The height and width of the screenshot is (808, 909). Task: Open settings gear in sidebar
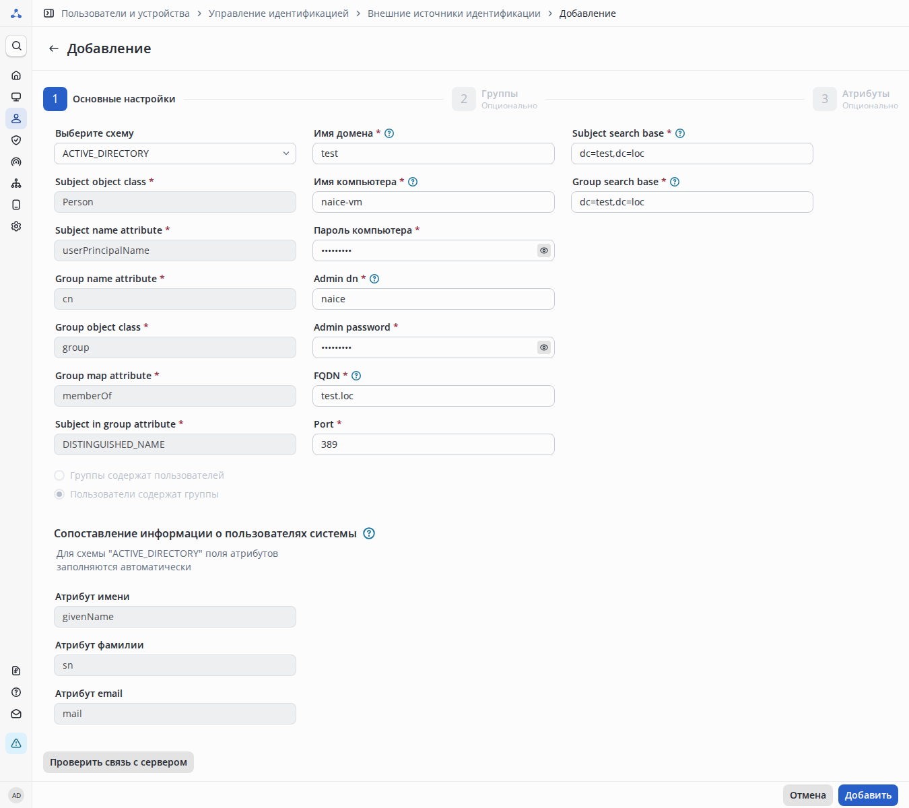(16, 226)
